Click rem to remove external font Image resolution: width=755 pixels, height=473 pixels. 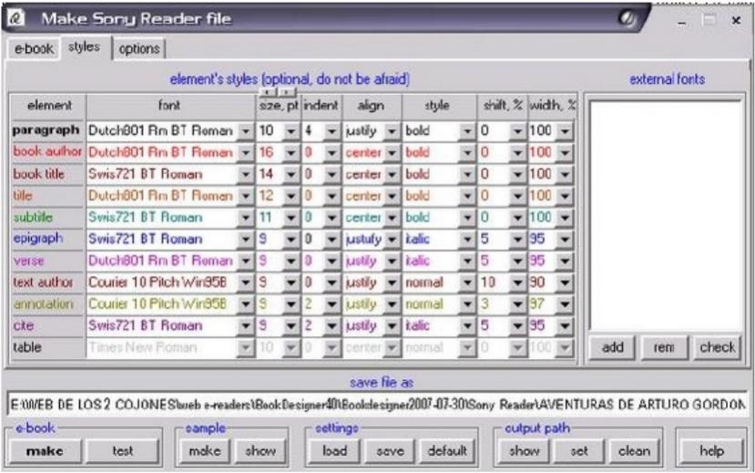coord(664,347)
